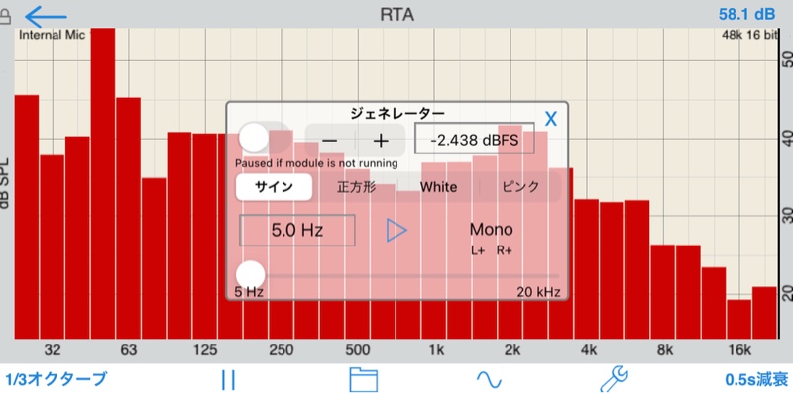The height and width of the screenshot is (393, 793).
Task: Open settings with the wrench icon
Action: [x=614, y=379]
